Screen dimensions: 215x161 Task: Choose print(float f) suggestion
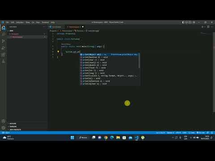pyautogui.click(x=110, y=68)
